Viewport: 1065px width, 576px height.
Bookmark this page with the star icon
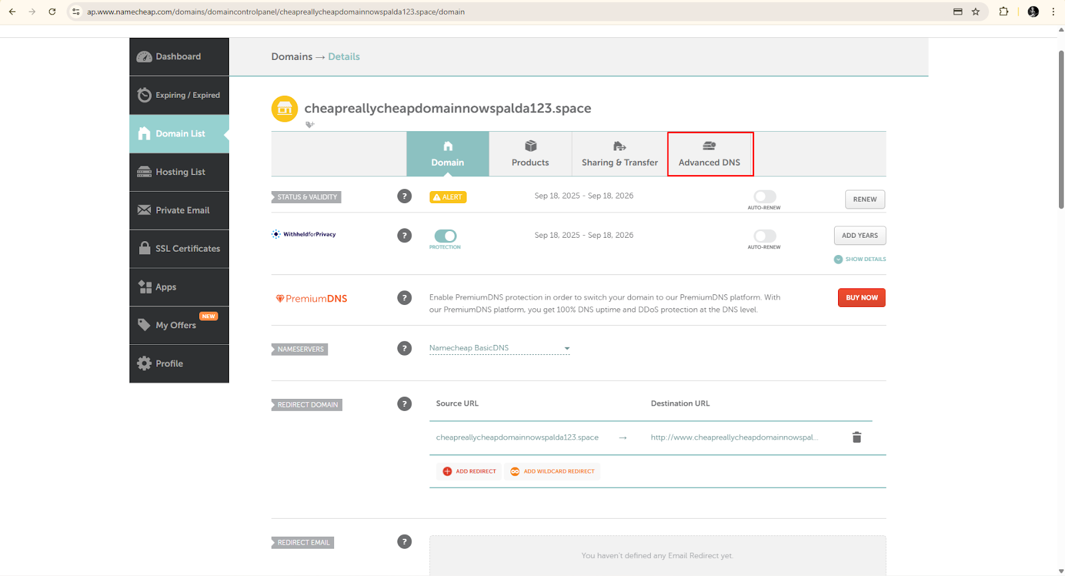976,11
